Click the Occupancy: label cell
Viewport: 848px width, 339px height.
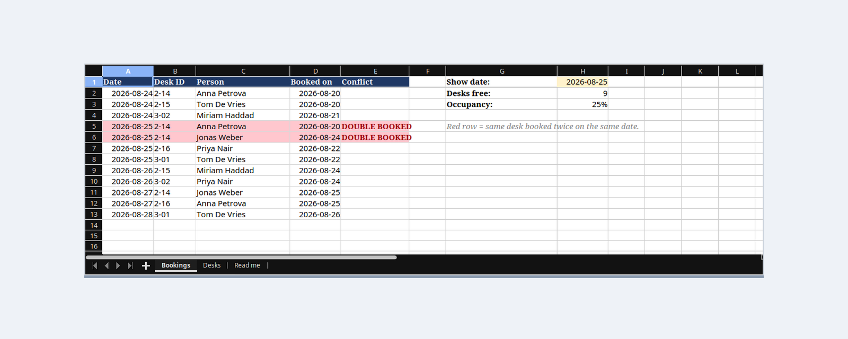(501, 104)
